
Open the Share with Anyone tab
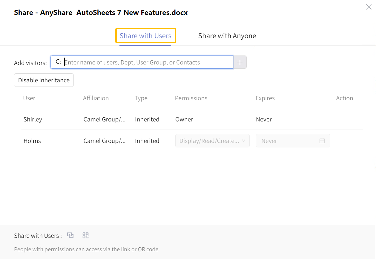point(227,36)
